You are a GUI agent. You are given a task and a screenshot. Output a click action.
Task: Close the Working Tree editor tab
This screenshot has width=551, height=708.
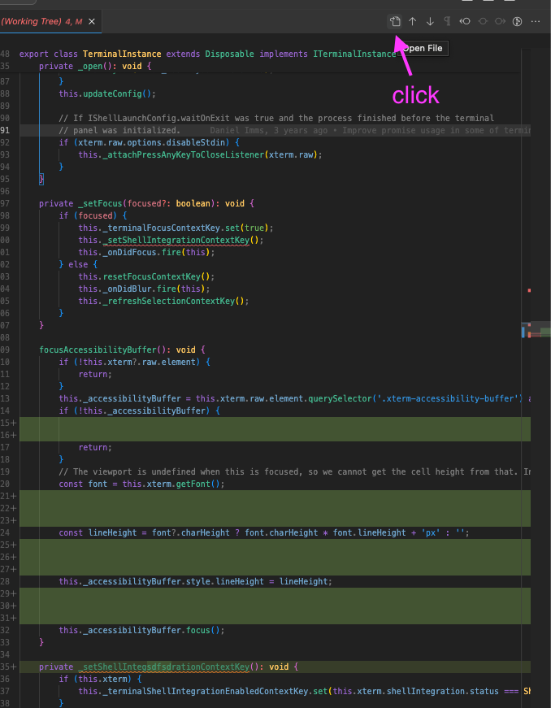point(92,21)
